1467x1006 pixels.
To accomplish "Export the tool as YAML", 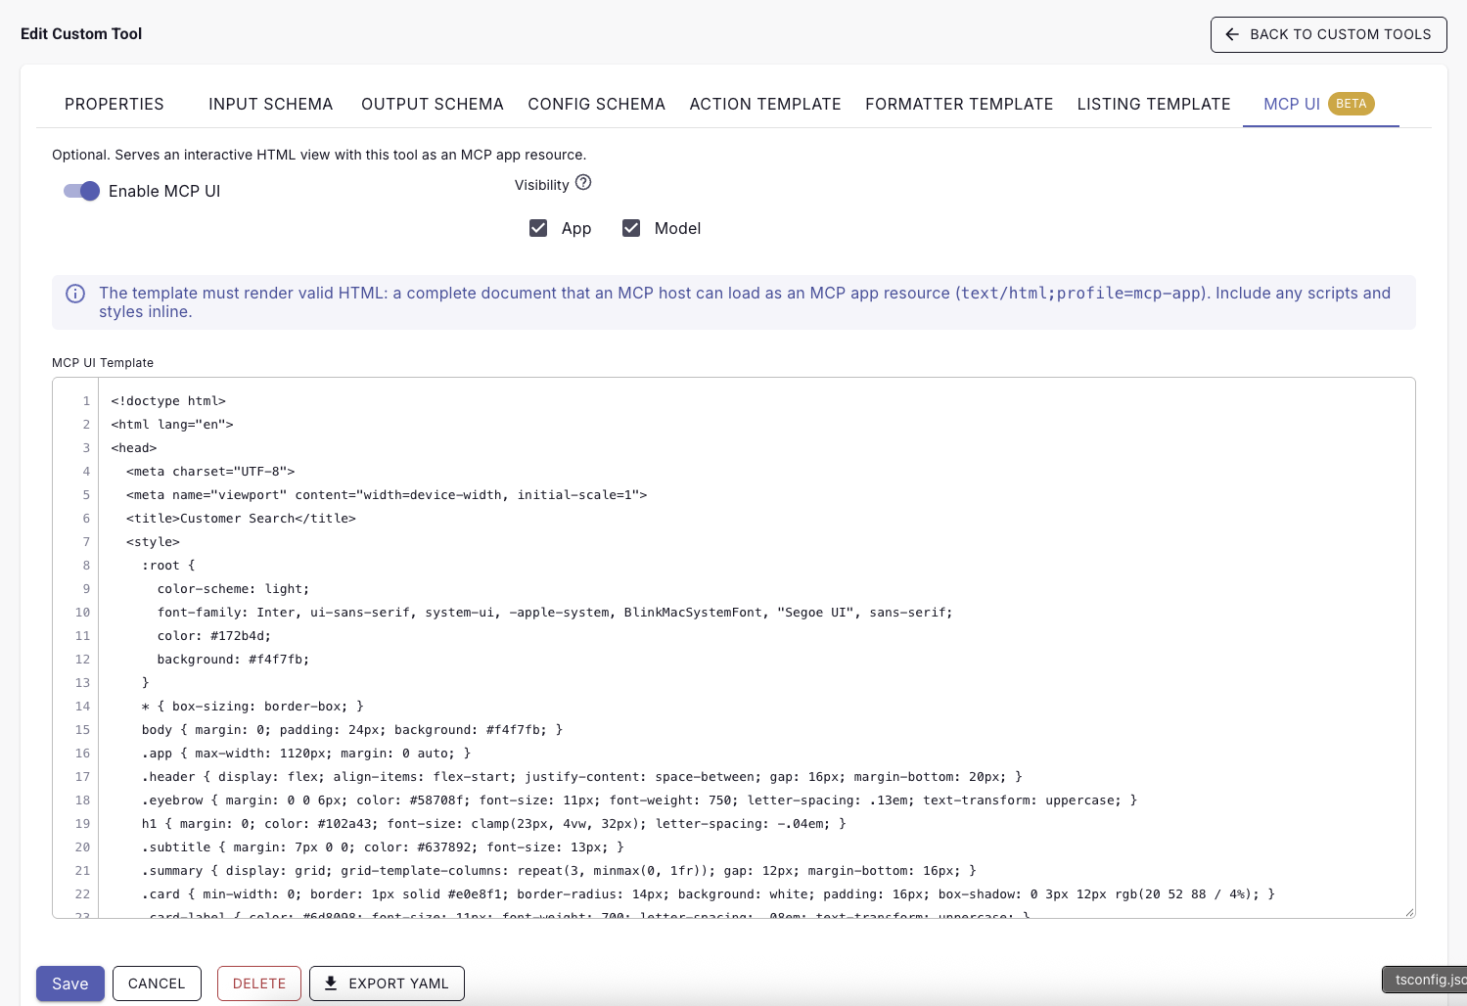I will 387,983.
